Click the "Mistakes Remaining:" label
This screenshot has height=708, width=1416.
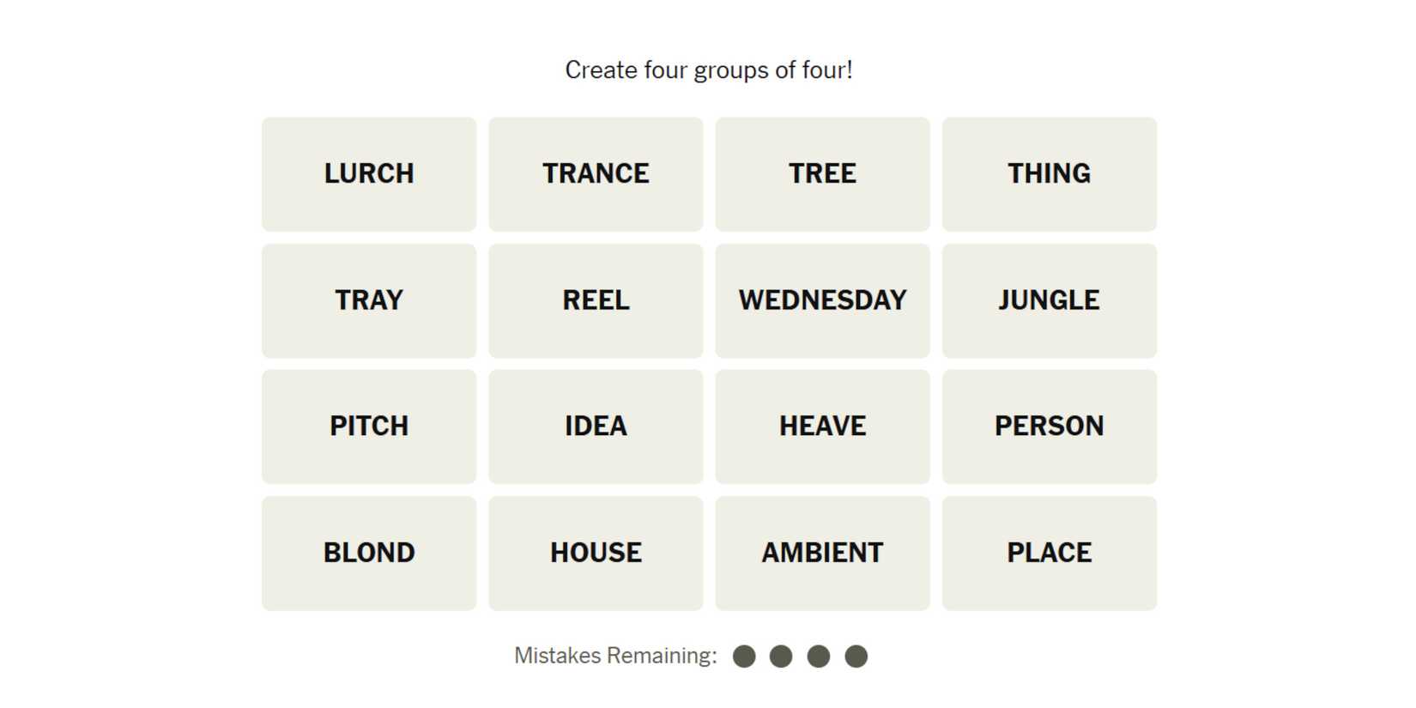(x=615, y=656)
